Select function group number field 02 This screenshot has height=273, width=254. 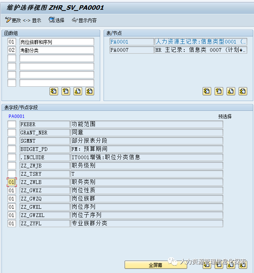click(x=12, y=50)
